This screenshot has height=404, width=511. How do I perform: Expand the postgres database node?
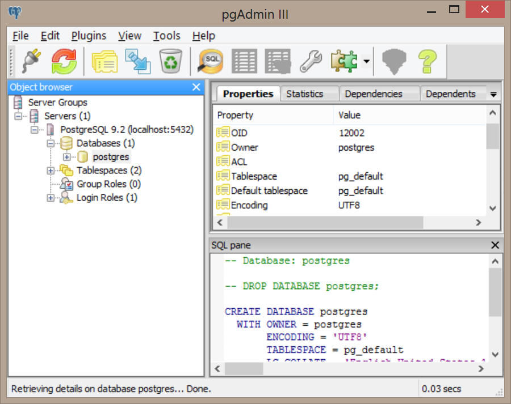[x=67, y=157]
